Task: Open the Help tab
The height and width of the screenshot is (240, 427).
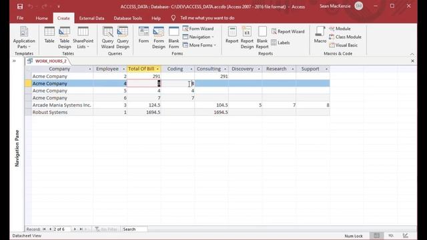Action: coord(156,18)
